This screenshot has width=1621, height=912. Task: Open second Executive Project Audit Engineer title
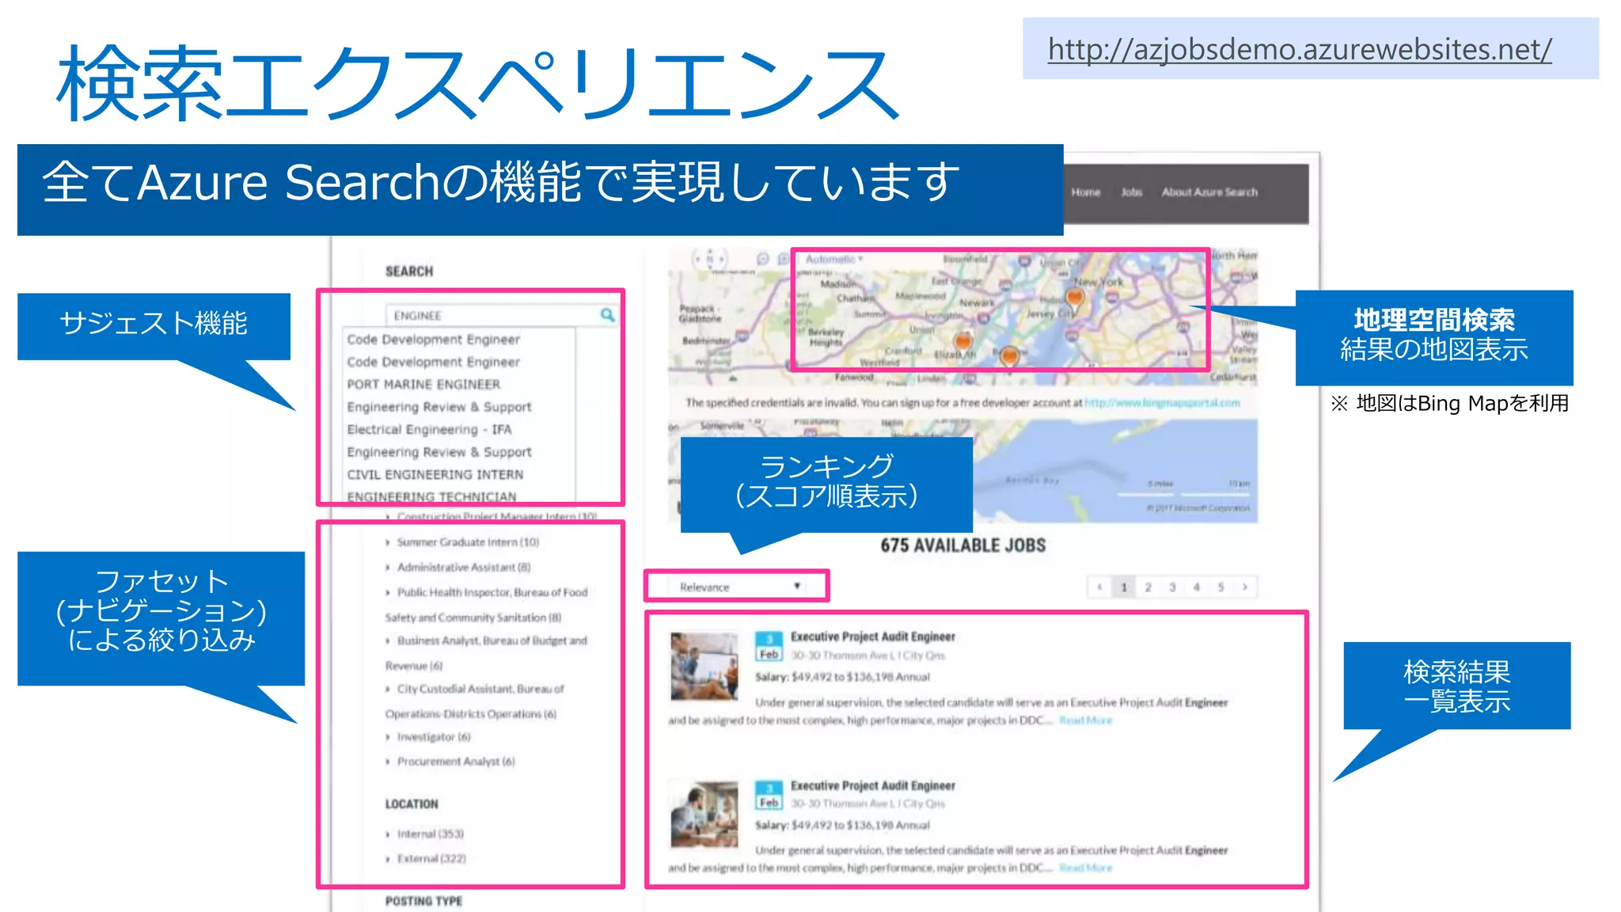pyautogui.click(x=872, y=785)
